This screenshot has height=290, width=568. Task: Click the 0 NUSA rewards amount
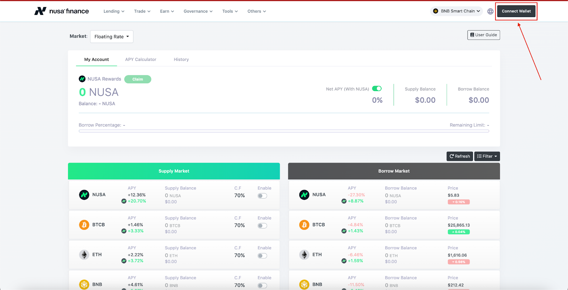99,92
